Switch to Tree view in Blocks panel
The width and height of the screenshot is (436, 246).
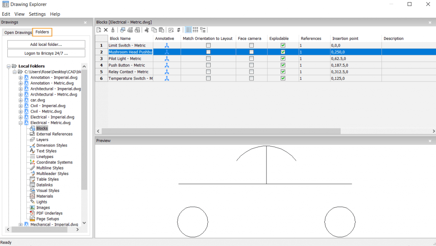pyautogui.click(x=202, y=30)
